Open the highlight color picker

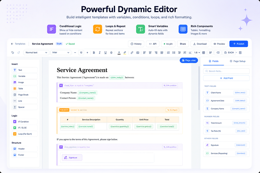125,53
